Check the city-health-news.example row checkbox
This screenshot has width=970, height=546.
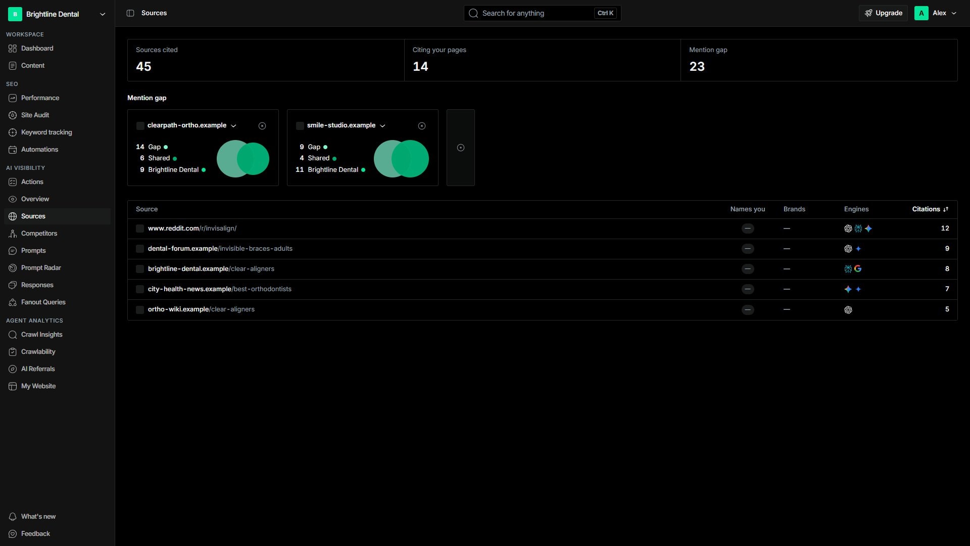point(140,290)
